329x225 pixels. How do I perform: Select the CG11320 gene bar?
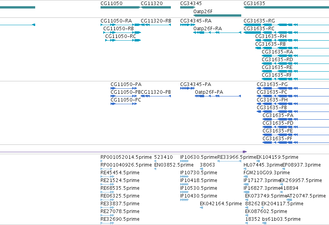tap(156, 7)
